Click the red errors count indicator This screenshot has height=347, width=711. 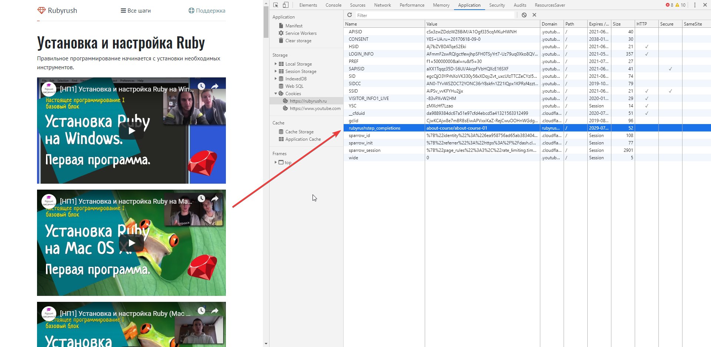670,5
